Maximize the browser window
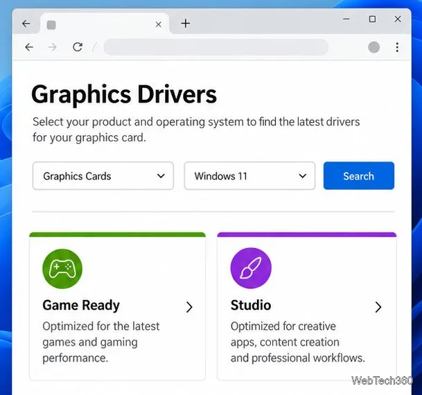Viewport: 422px width, 395px height. [372, 19]
